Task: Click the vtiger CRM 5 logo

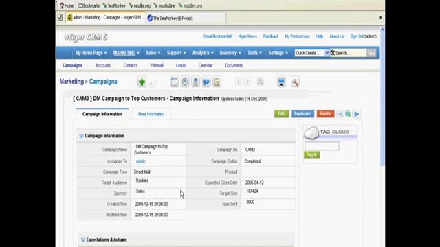Action: (86, 37)
